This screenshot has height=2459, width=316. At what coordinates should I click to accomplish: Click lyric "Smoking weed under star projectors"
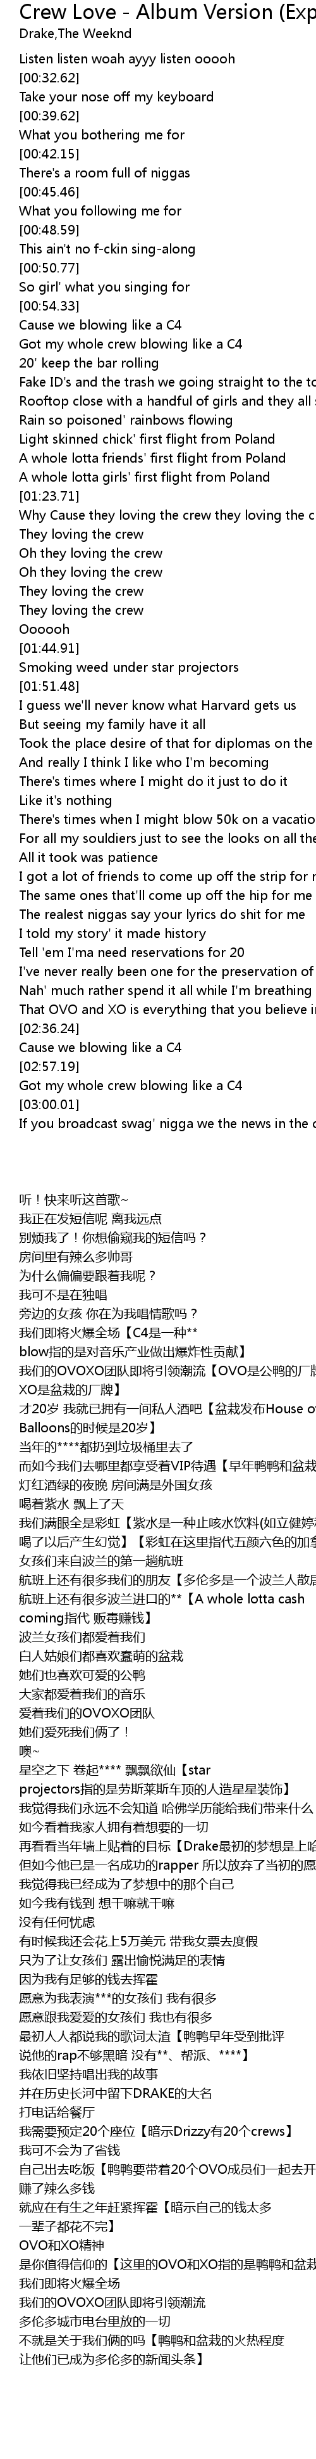click(x=128, y=667)
